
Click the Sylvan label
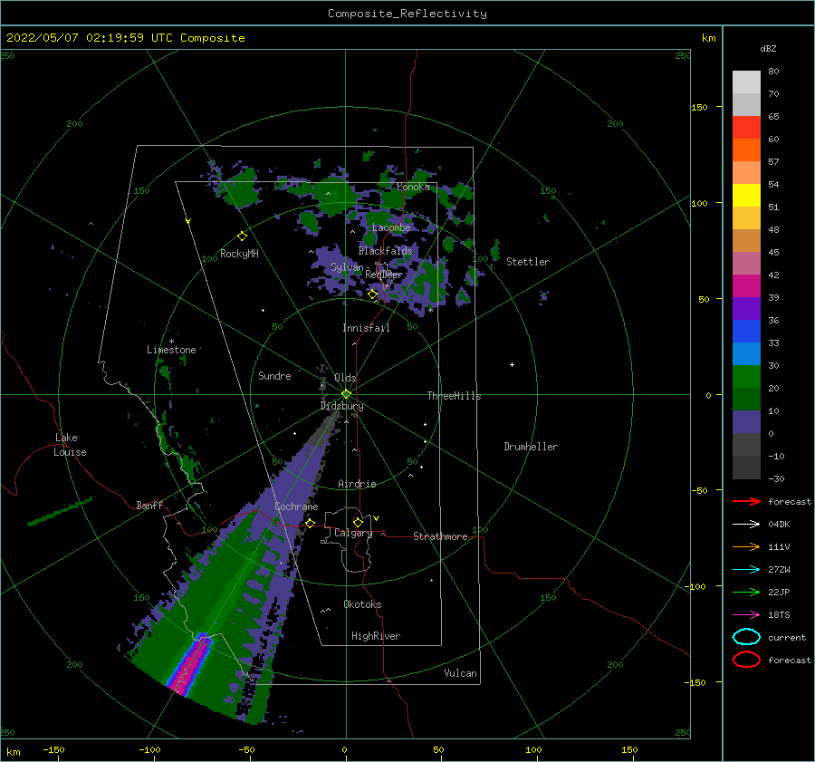347,267
